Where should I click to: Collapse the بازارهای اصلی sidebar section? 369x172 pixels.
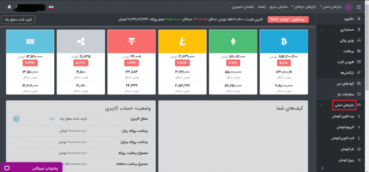point(321,105)
